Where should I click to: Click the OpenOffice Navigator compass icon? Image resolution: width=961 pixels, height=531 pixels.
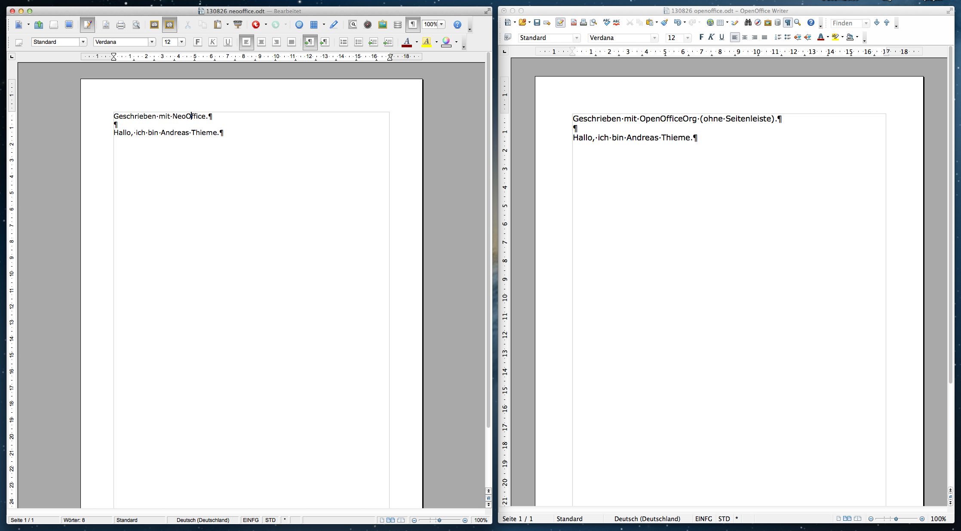coord(758,22)
